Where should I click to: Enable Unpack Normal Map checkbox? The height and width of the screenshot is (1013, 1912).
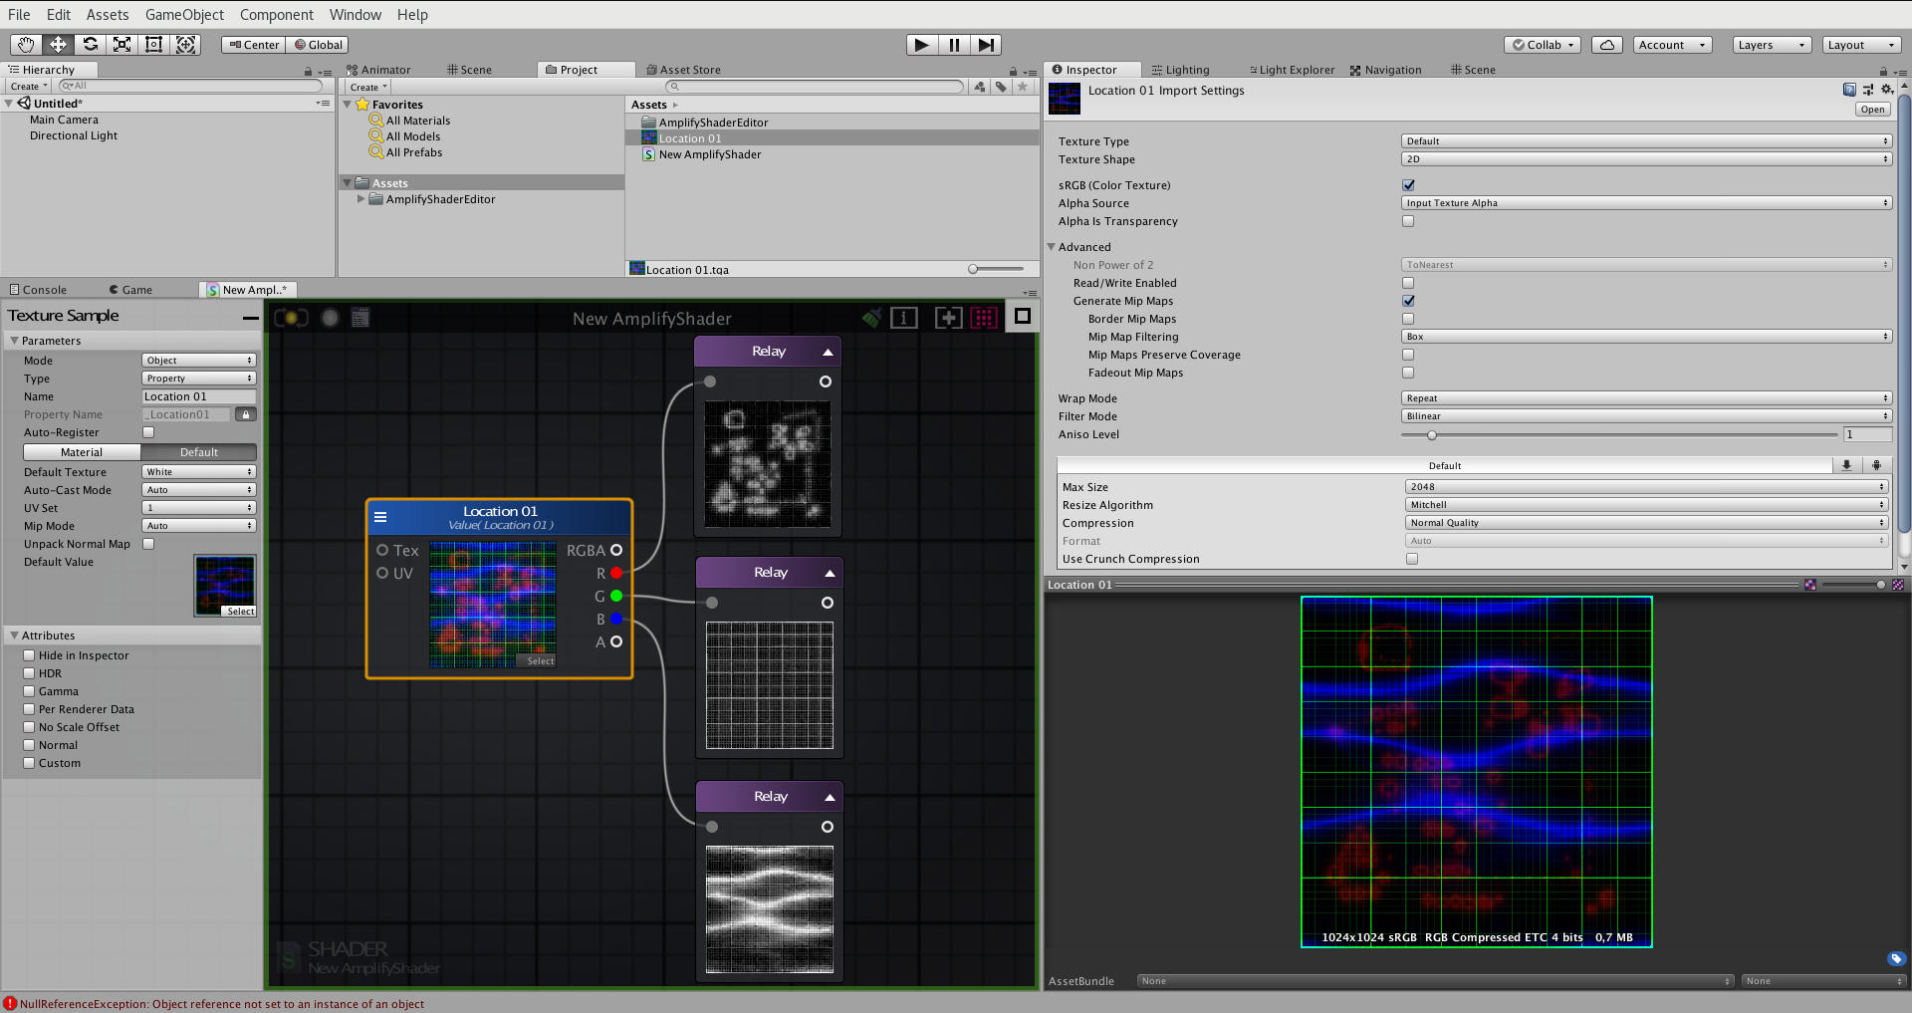pos(148,544)
